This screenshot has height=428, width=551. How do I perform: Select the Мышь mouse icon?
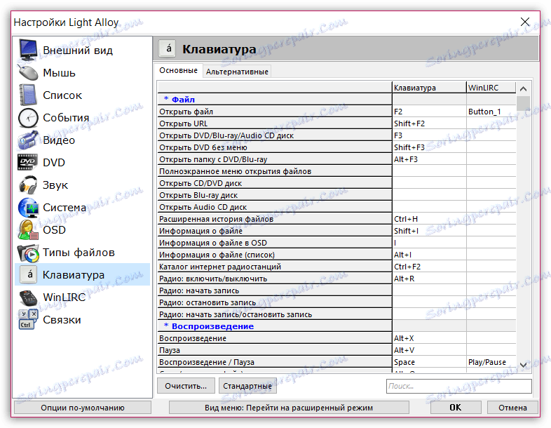click(29, 73)
